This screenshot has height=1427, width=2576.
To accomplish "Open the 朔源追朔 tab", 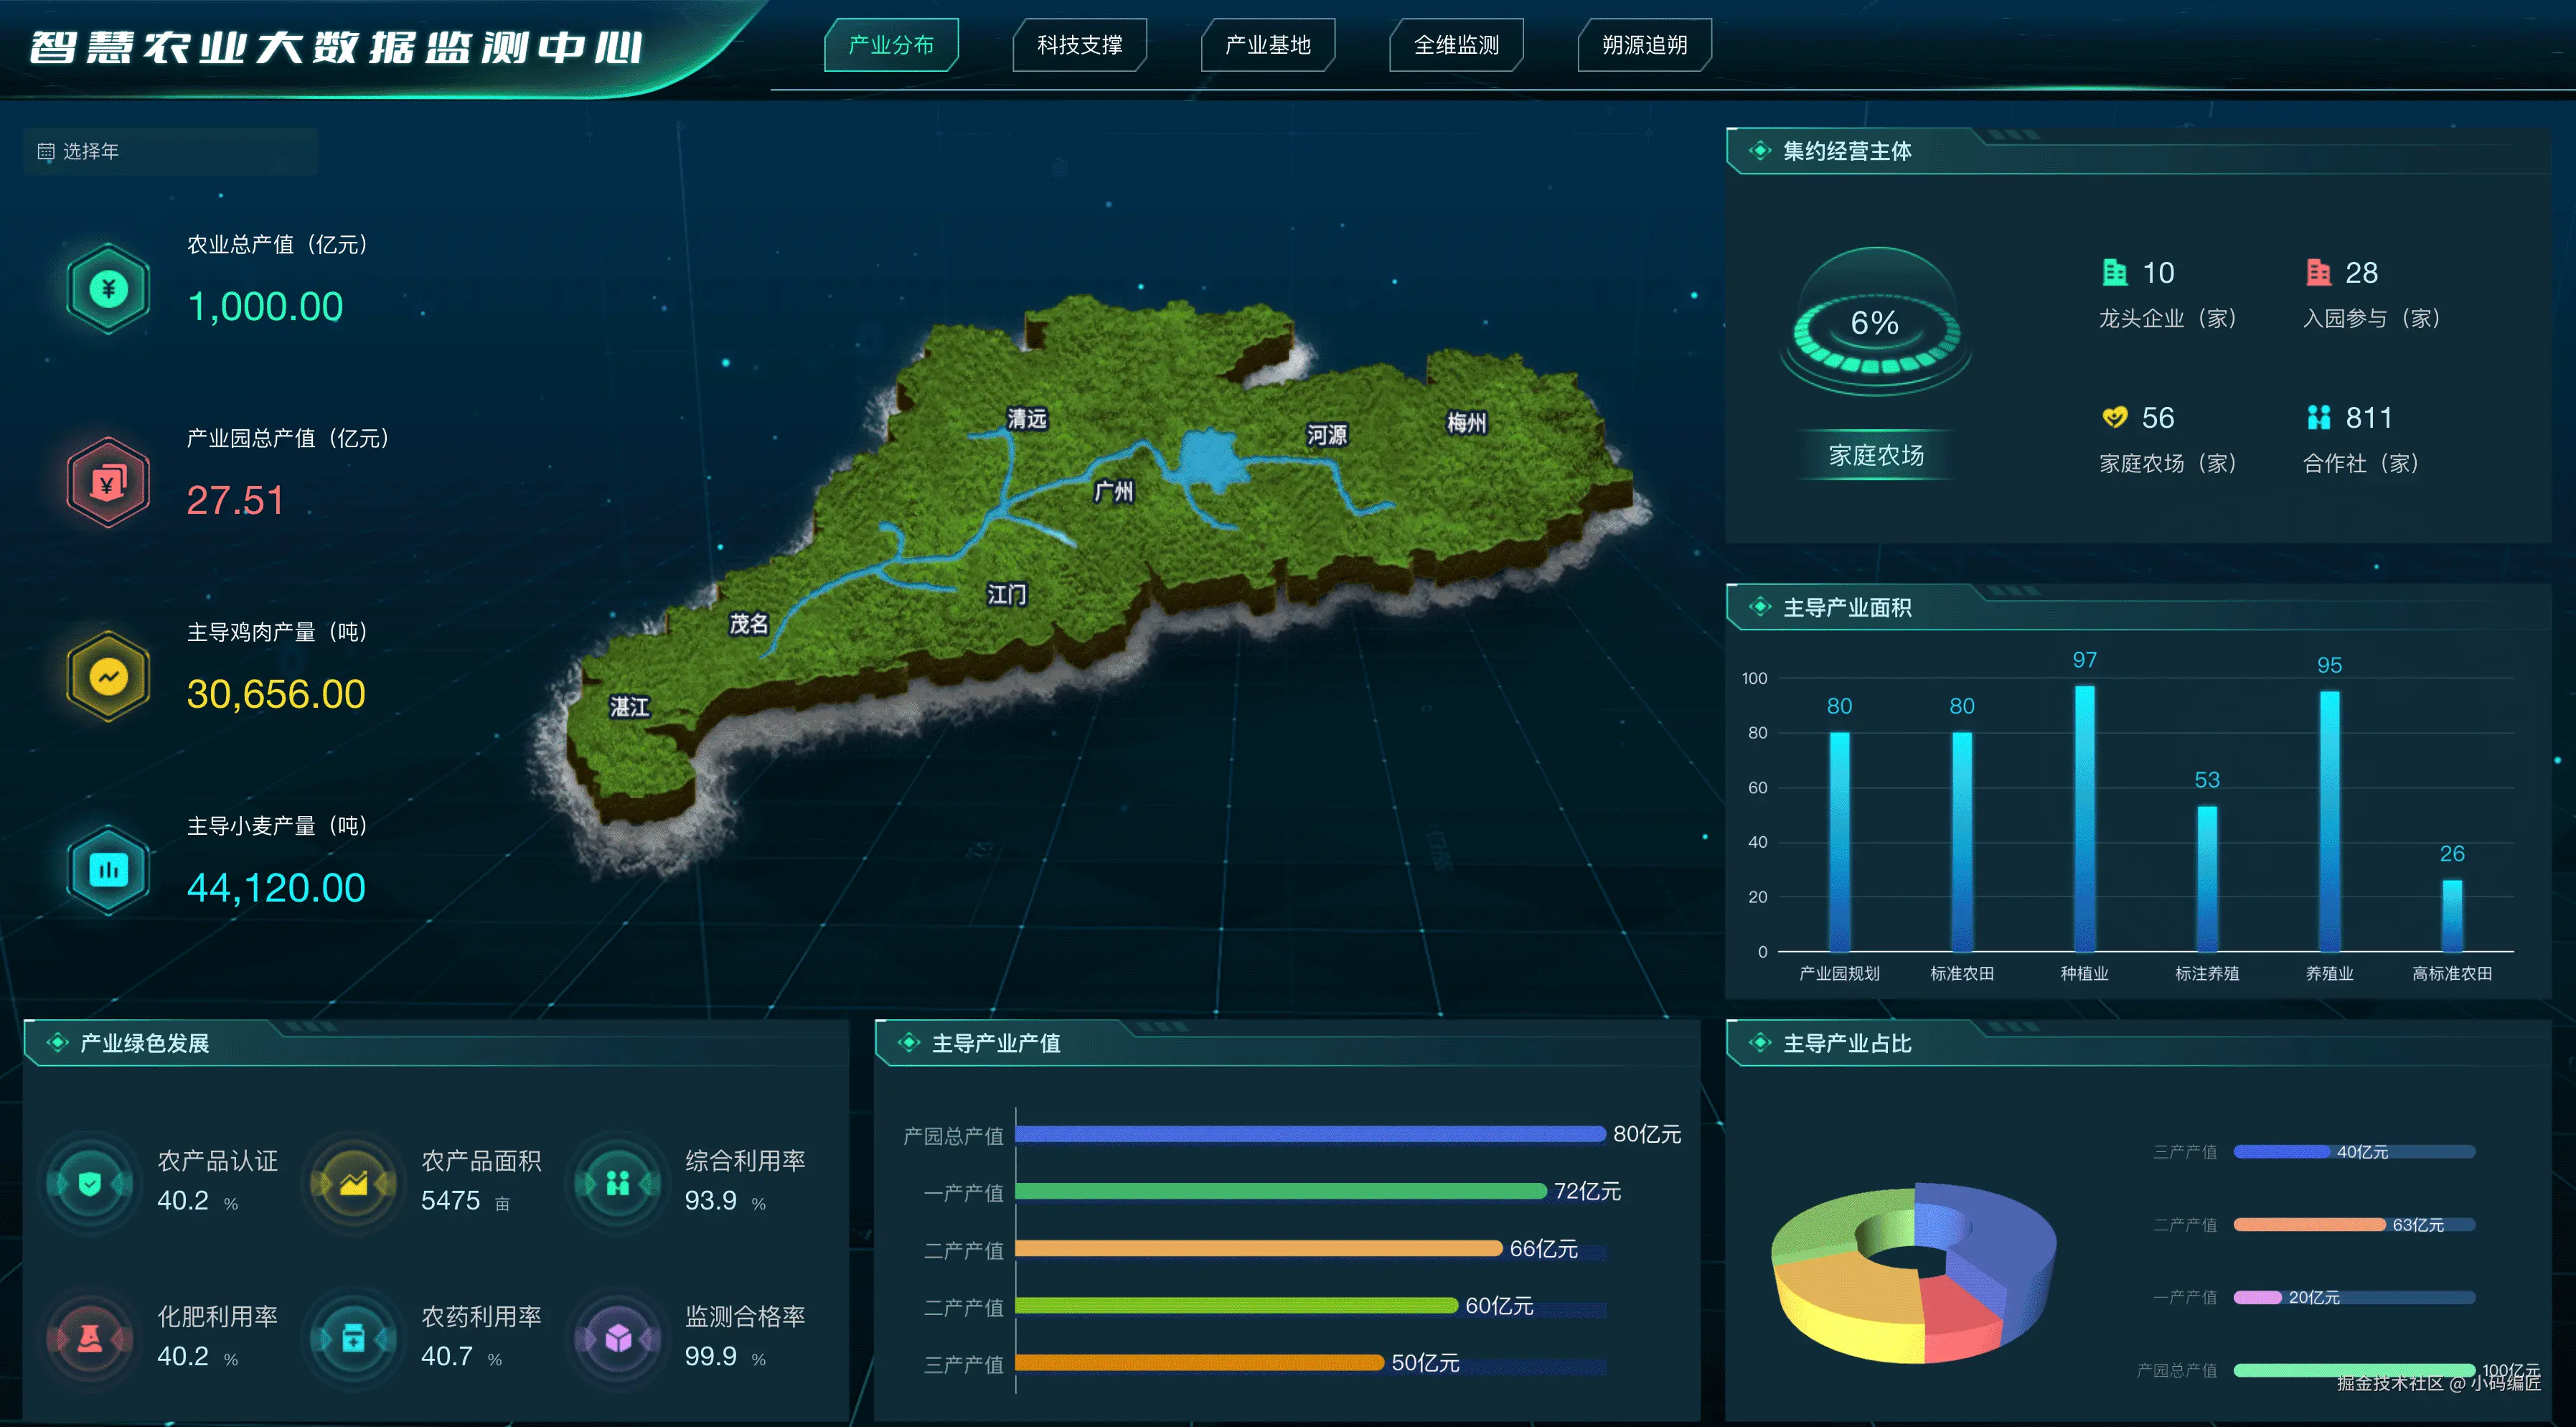I will coord(1644,45).
